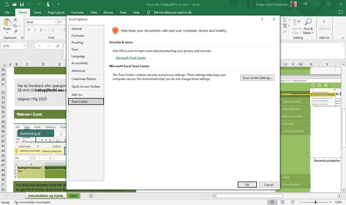Save the workbook using the floppy disk icon
The width and height of the screenshot is (346, 205).
(x=22, y=4)
